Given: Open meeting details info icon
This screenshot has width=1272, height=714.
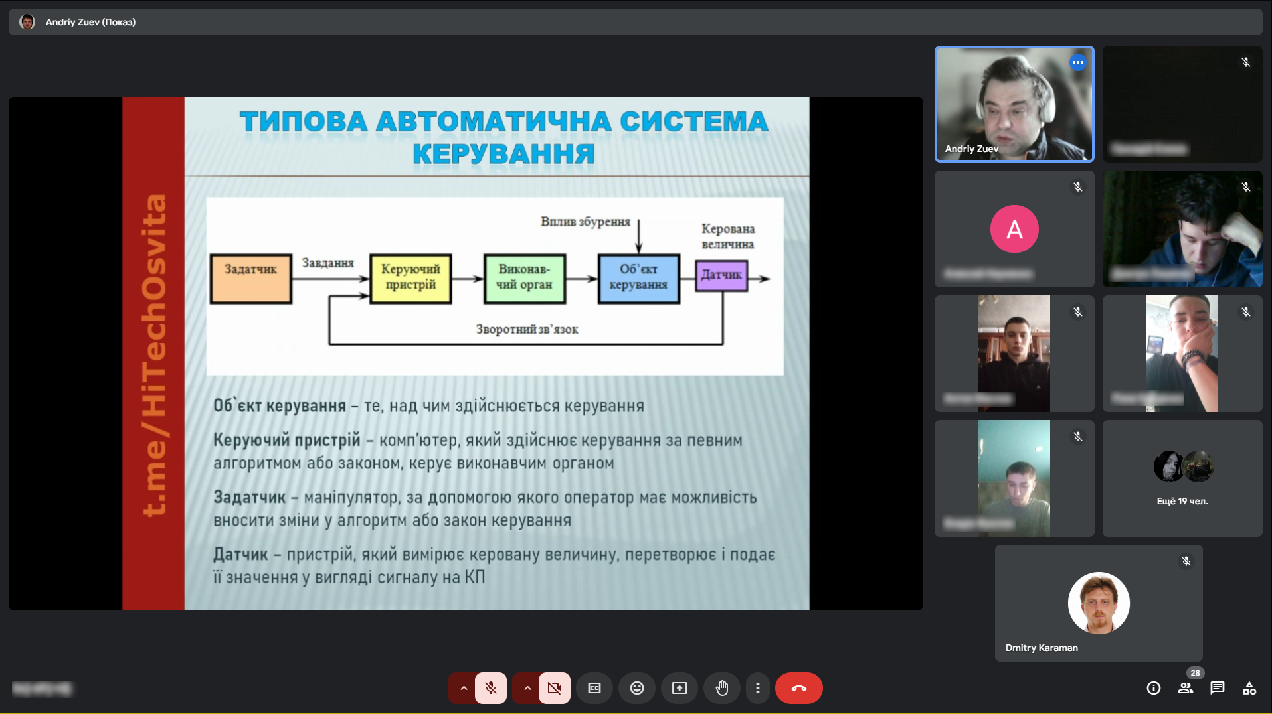Looking at the screenshot, I should click(1154, 688).
